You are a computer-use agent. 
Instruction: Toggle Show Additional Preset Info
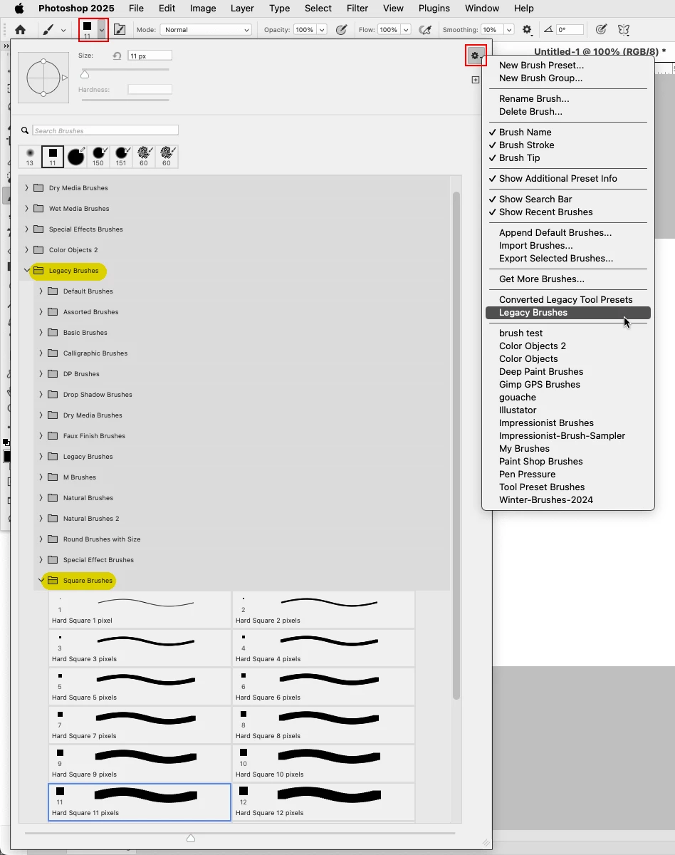coord(558,179)
